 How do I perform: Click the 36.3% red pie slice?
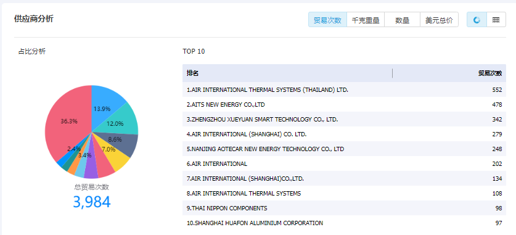(x=66, y=122)
